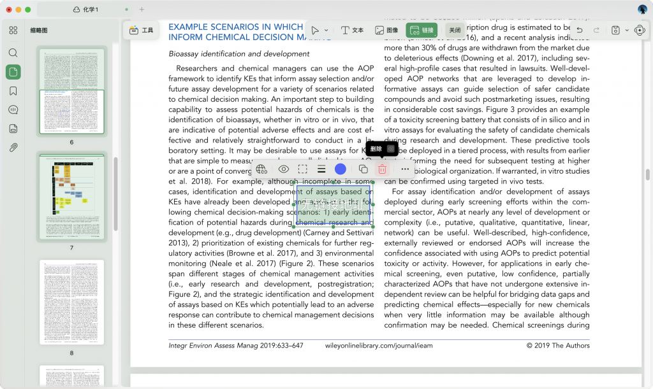Click the 工具 tools button

141,31
